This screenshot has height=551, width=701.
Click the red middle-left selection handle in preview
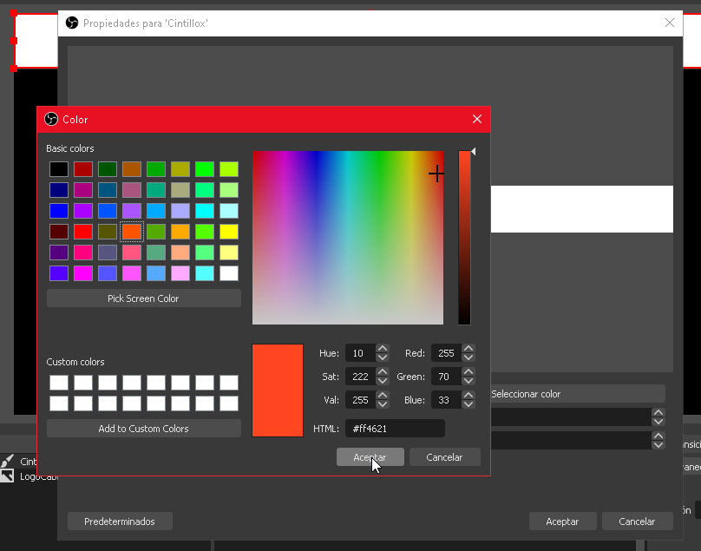tap(14, 41)
